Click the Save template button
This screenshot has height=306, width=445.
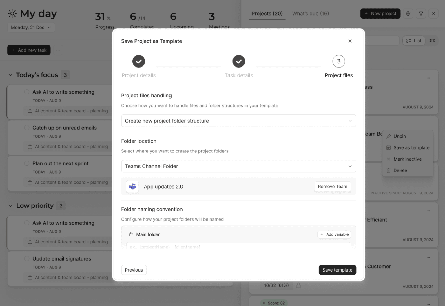coord(337,270)
